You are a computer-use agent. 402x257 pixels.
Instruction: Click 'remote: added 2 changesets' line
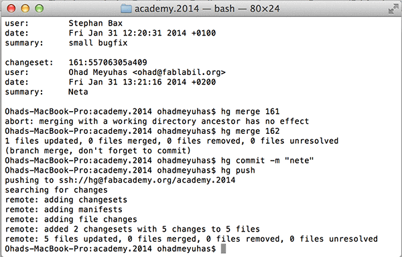click(133, 229)
